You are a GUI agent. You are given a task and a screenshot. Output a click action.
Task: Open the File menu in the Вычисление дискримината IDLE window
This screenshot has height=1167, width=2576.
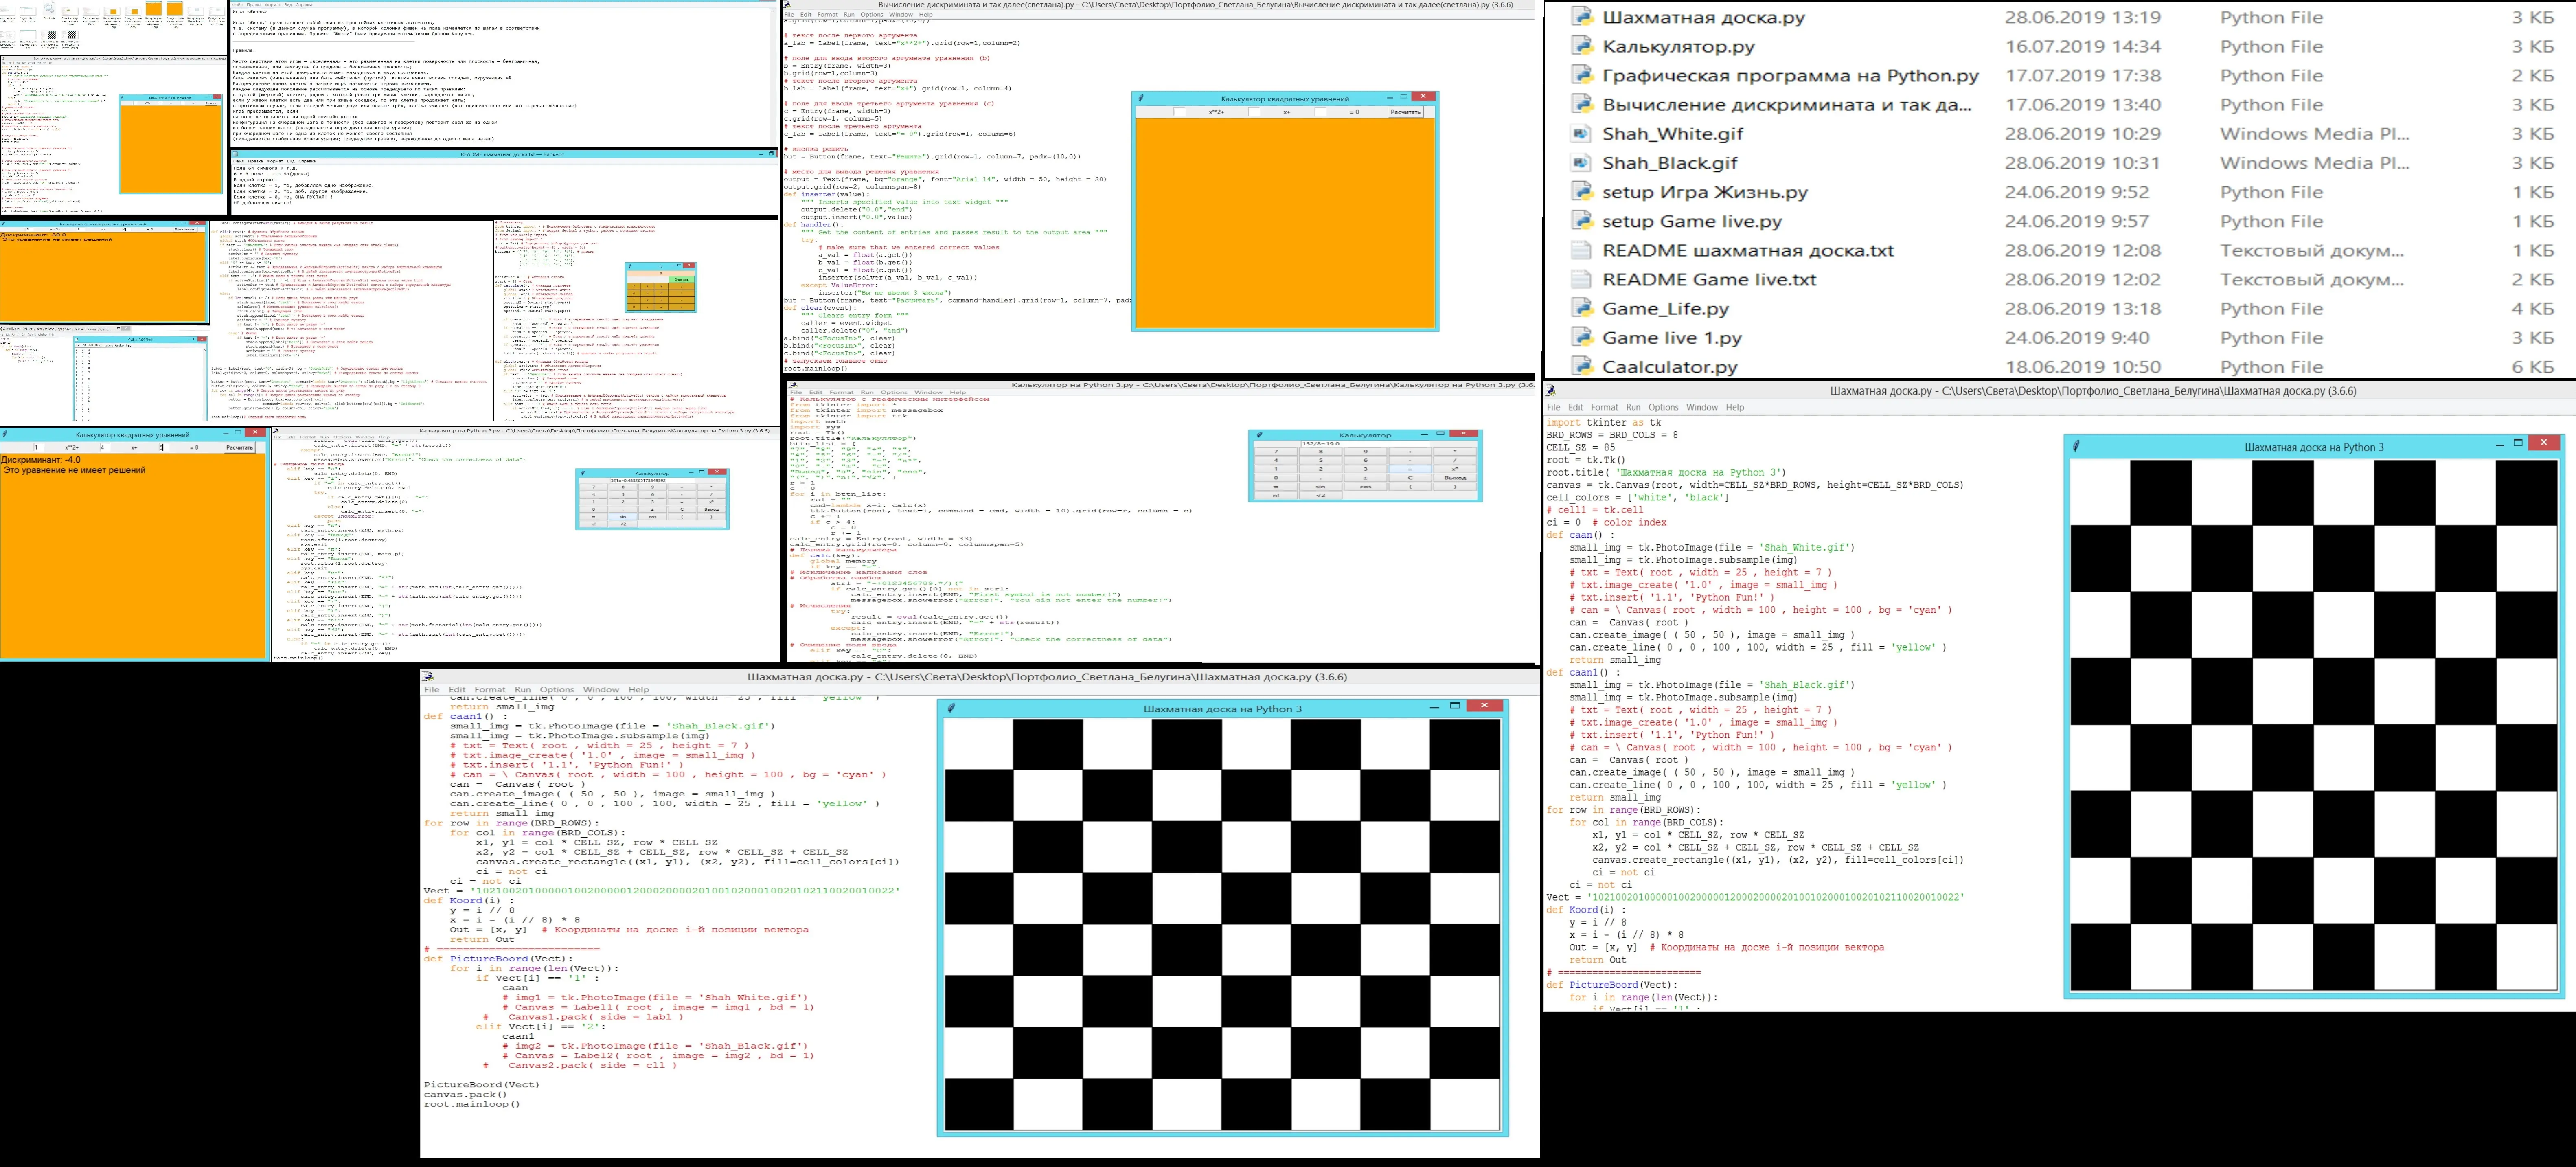tap(789, 15)
